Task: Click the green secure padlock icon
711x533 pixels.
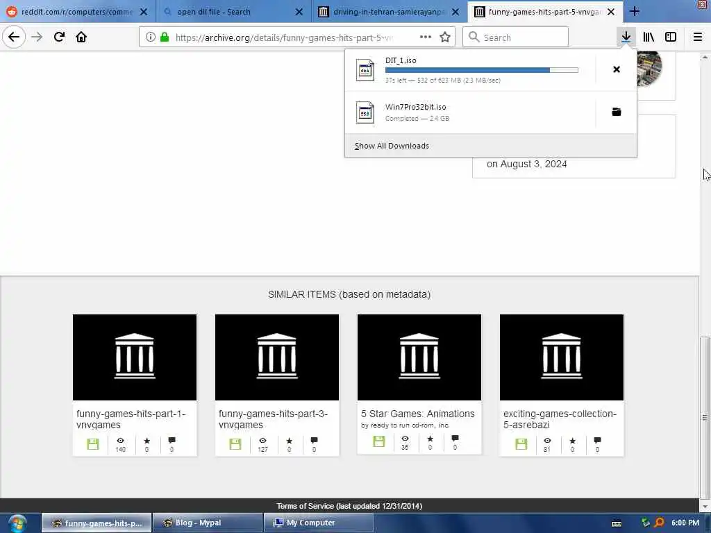Action: (165, 37)
